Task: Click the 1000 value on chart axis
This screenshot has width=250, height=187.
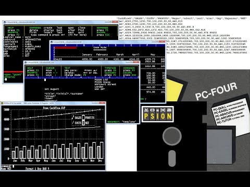Action: [6, 149]
